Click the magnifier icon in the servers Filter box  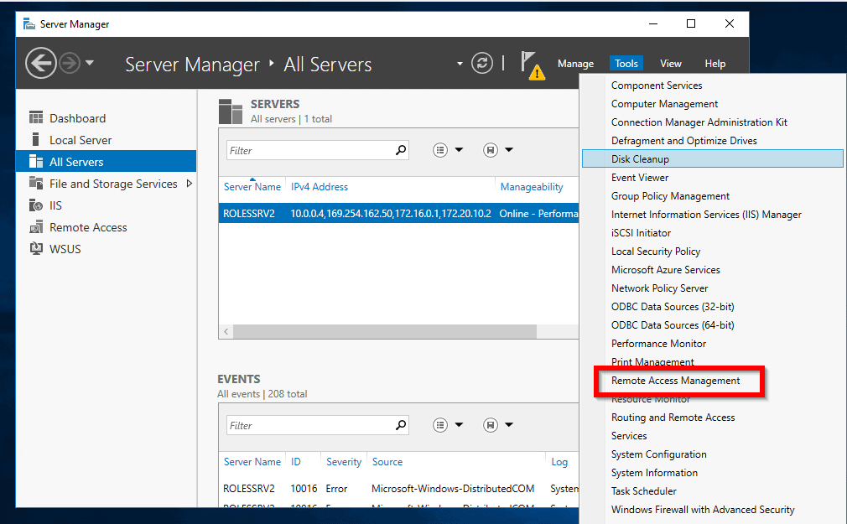401,149
